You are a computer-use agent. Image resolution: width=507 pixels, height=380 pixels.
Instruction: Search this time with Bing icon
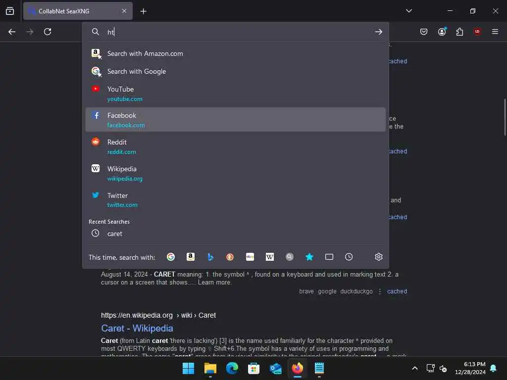tap(210, 257)
